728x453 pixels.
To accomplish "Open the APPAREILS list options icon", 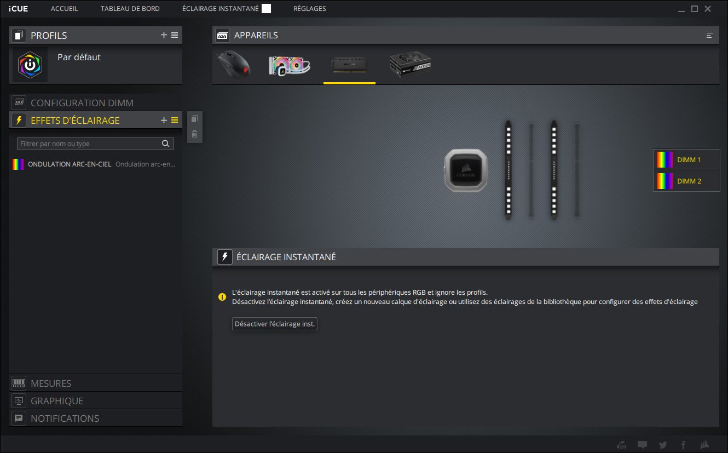I will tap(710, 36).
